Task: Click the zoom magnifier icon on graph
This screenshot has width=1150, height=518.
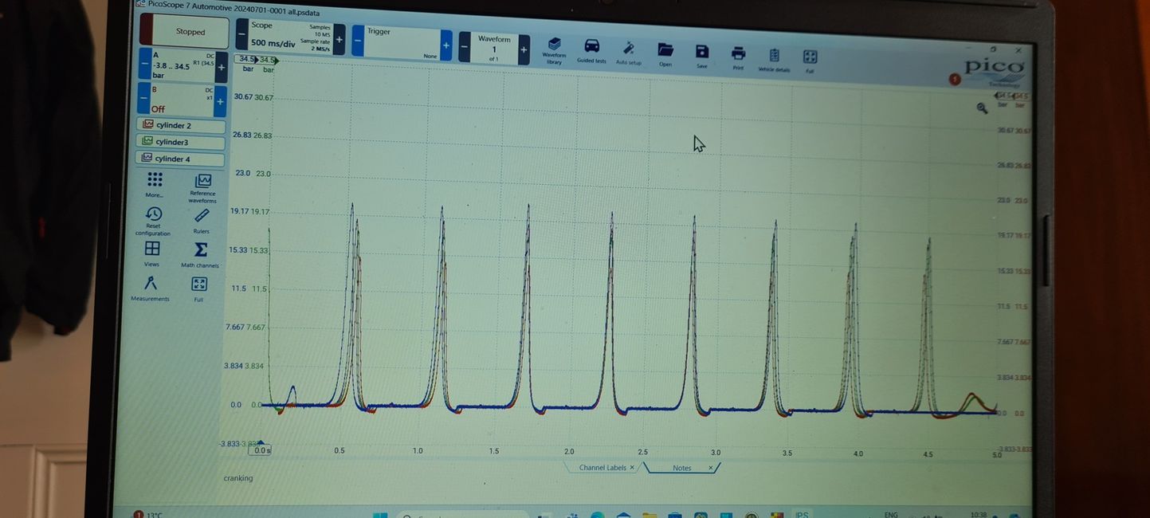Action: pyautogui.click(x=982, y=108)
